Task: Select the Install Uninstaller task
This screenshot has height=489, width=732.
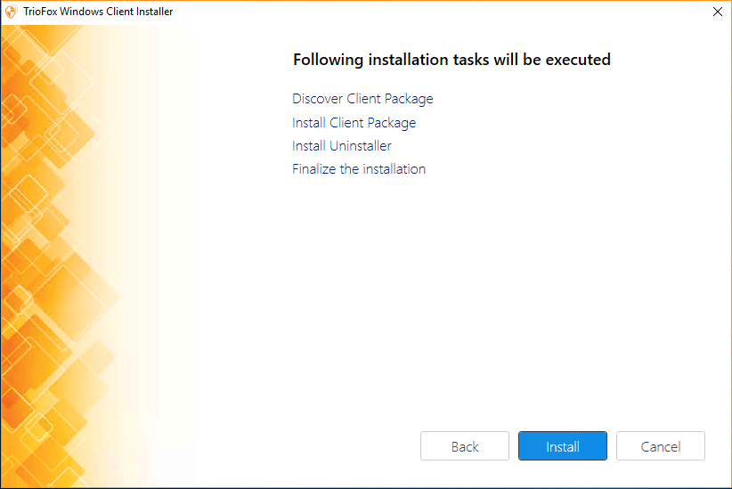Action: [x=342, y=146]
